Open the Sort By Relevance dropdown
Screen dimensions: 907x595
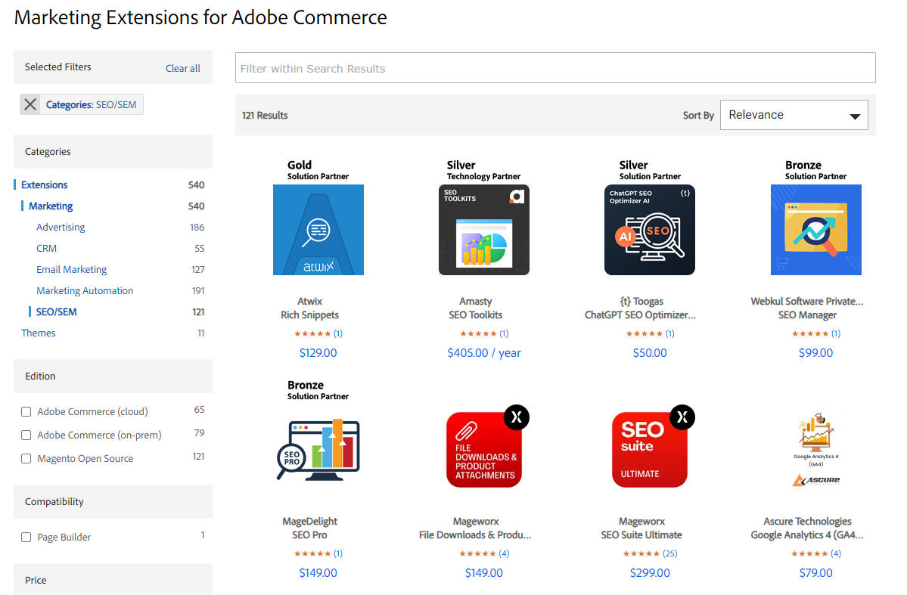click(794, 115)
